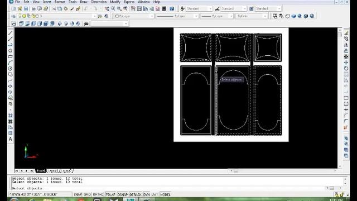Screen dimensions: 357x201
Task: Open the Modify menu
Action: click(115, 2)
